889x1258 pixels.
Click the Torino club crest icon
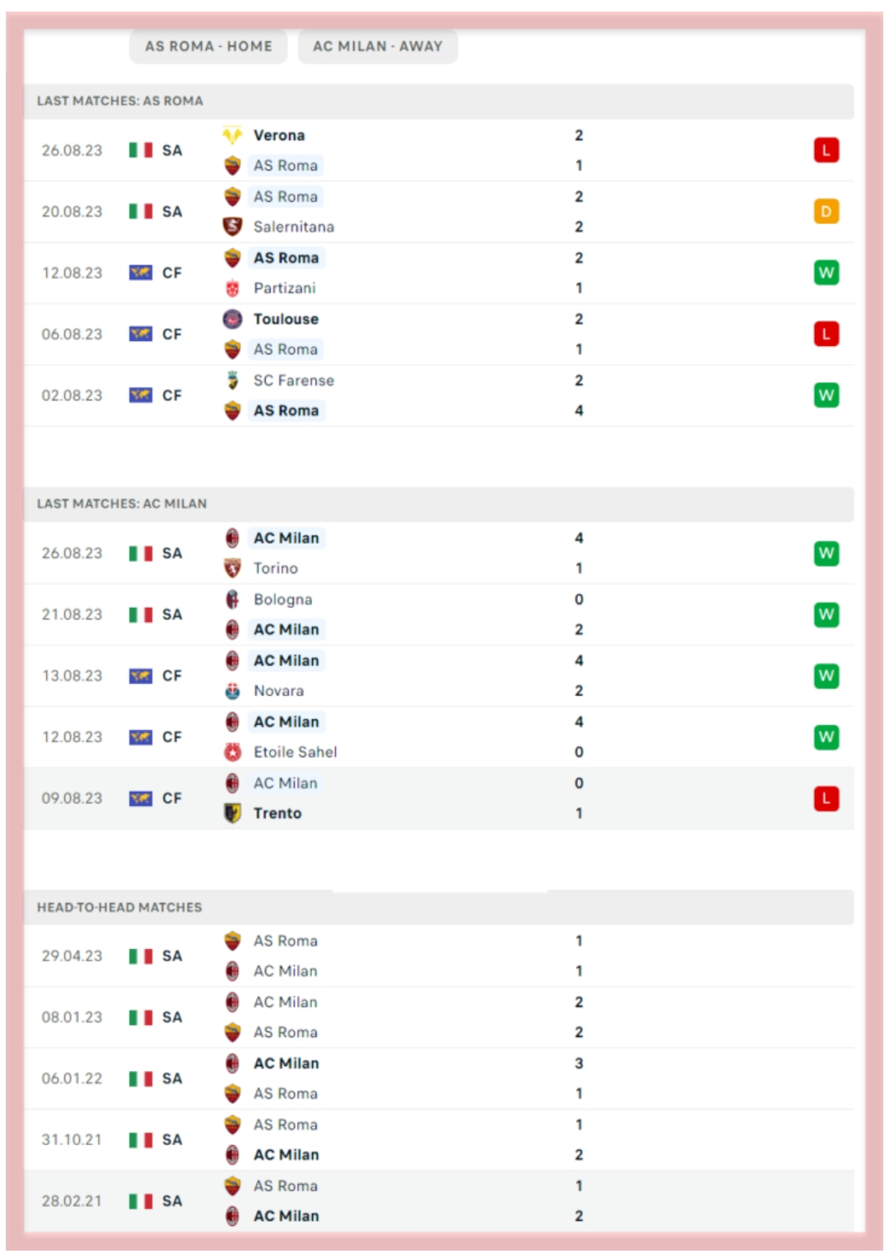click(233, 568)
